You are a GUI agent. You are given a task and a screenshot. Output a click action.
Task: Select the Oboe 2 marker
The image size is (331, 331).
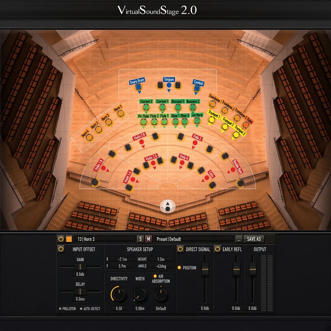[x=185, y=122]
